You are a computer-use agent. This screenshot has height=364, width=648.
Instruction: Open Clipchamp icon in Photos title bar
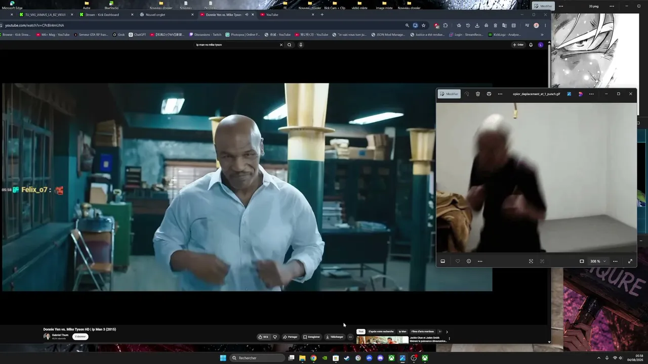(x=580, y=94)
